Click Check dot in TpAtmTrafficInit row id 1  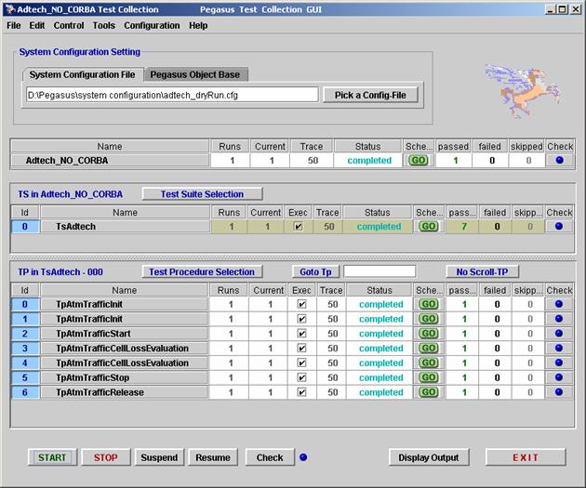coord(559,319)
